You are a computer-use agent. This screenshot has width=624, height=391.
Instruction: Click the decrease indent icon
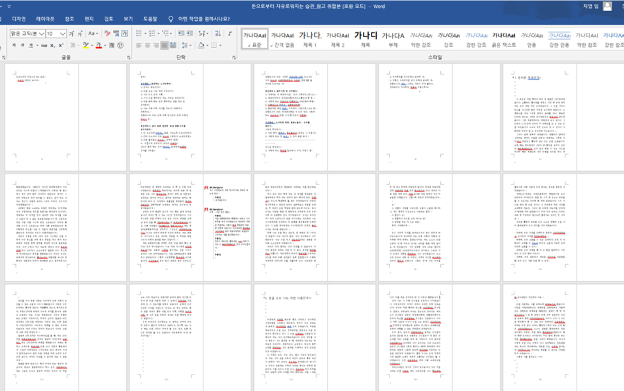click(x=181, y=34)
